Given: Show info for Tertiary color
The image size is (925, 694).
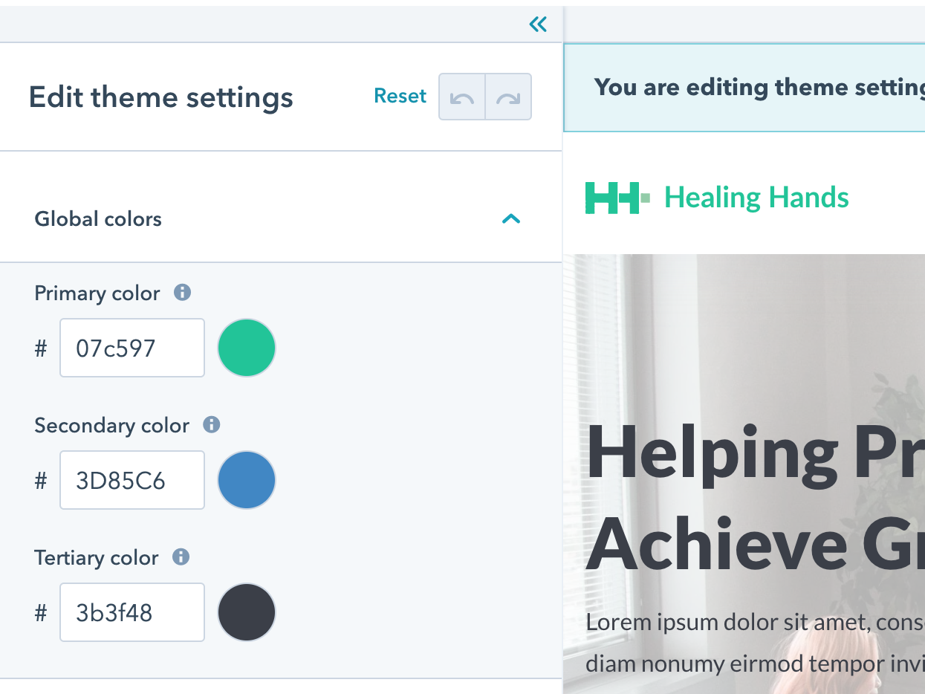Looking at the screenshot, I should [x=181, y=557].
